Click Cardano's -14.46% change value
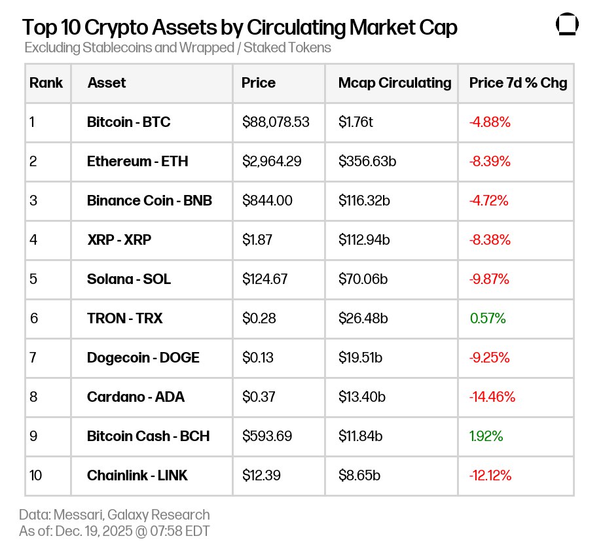Screen dimensions: 603x551 (492, 397)
